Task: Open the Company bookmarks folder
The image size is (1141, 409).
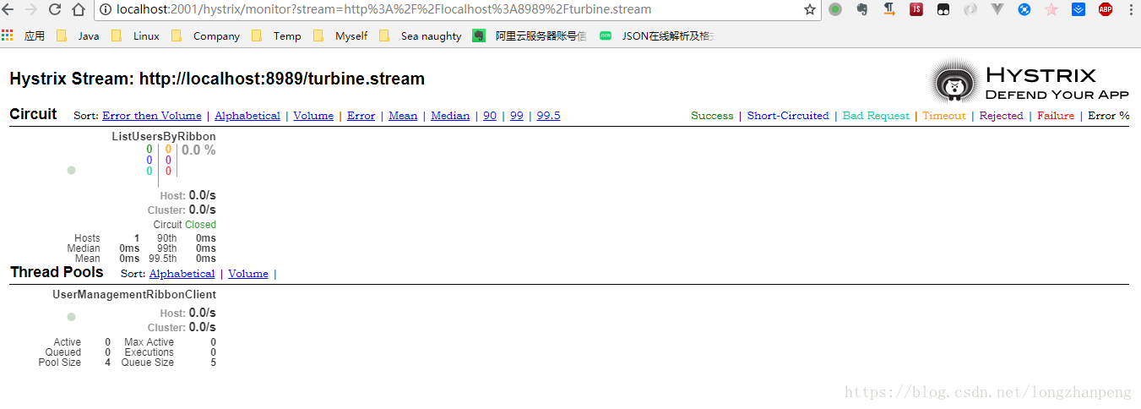Action: (205, 35)
